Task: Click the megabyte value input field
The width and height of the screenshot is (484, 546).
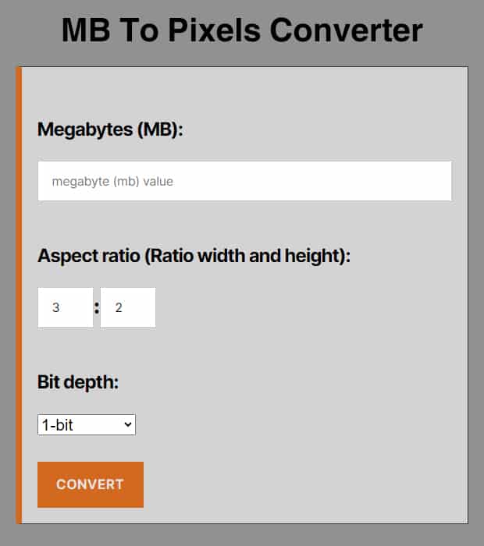Action: (x=244, y=181)
